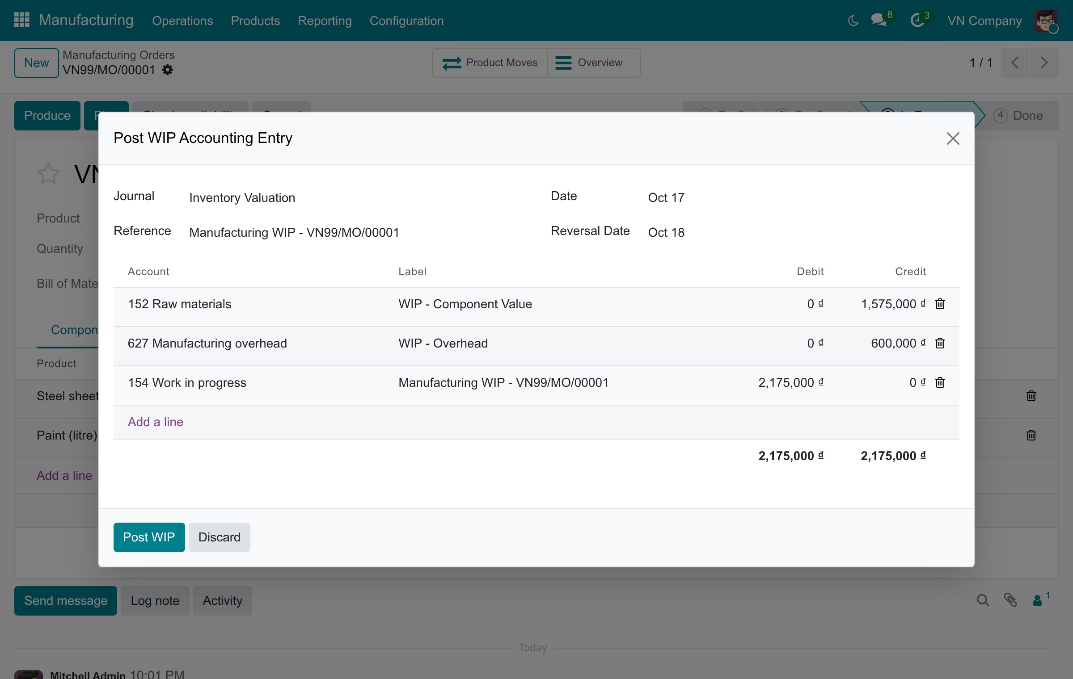The height and width of the screenshot is (679, 1073).
Task: Click Send message in chatter
Action: 66,600
